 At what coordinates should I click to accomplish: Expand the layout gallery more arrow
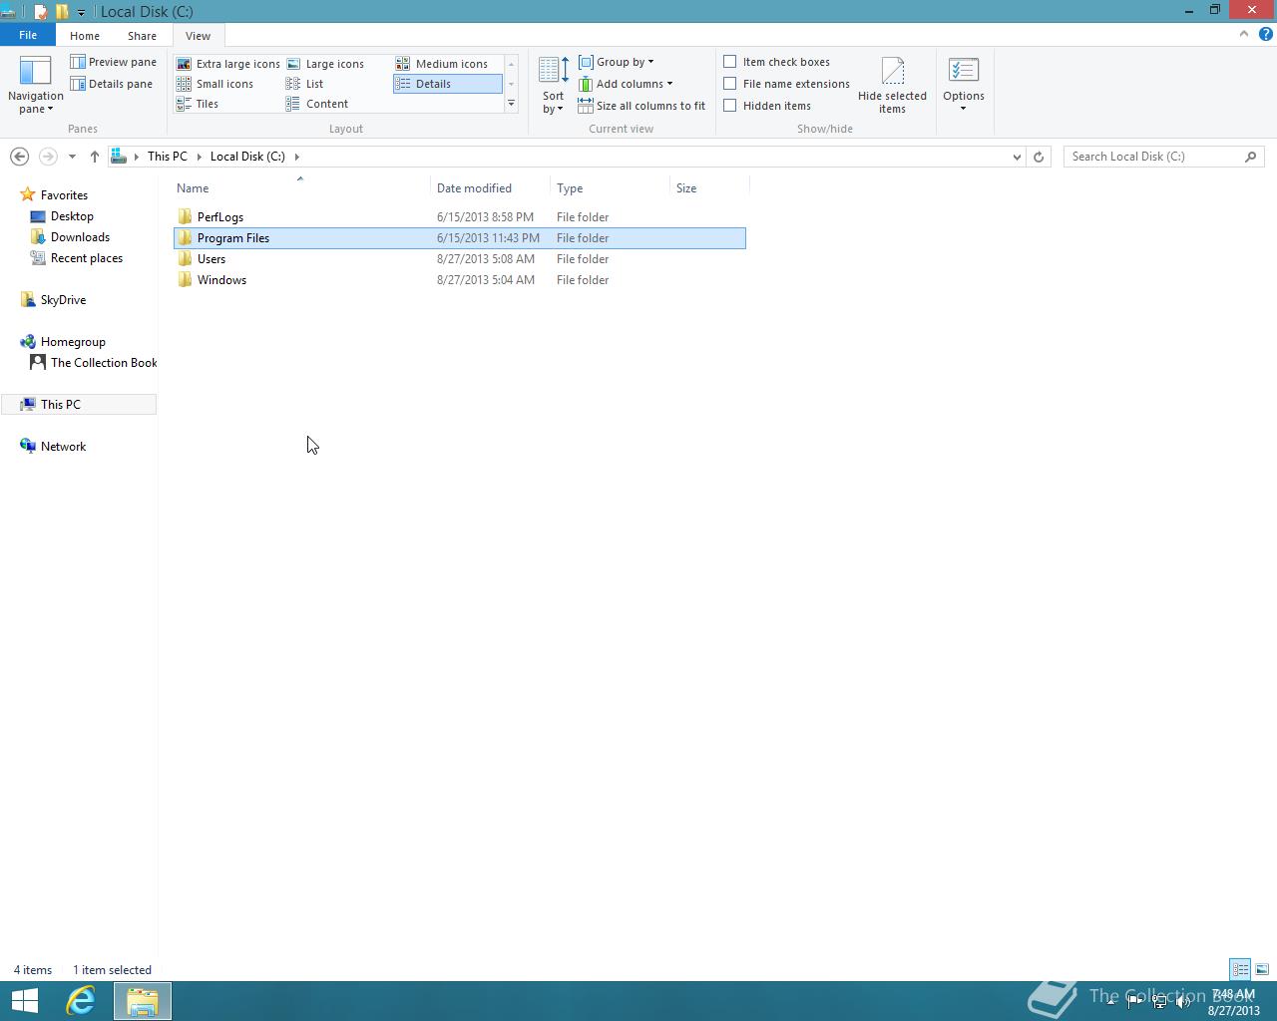click(511, 104)
